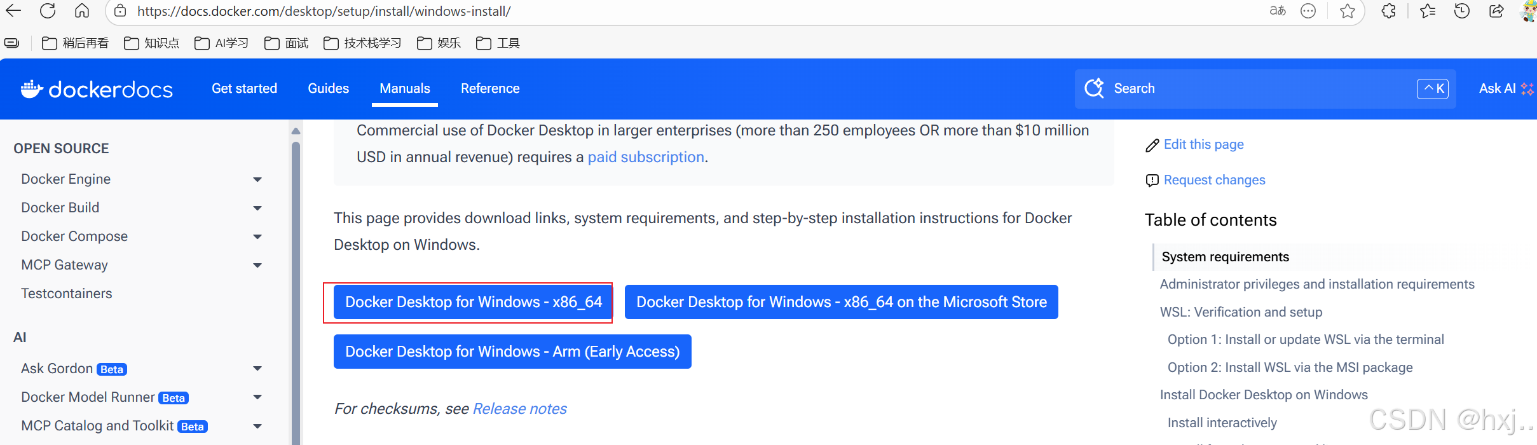Expand the MCP Catalog and Toolkit section
Screen dimensions: 1537x445
(257, 426)
